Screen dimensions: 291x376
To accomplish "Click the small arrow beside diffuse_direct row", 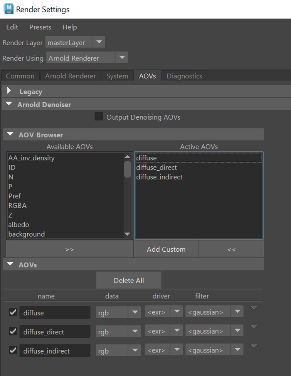I will tap(254, 327).
